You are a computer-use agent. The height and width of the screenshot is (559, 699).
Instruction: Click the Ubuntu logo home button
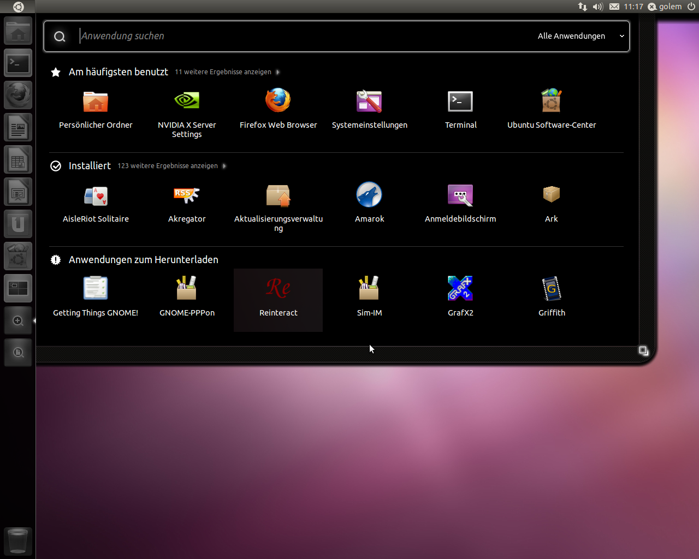pyautogui.click(x=18, y=7)
